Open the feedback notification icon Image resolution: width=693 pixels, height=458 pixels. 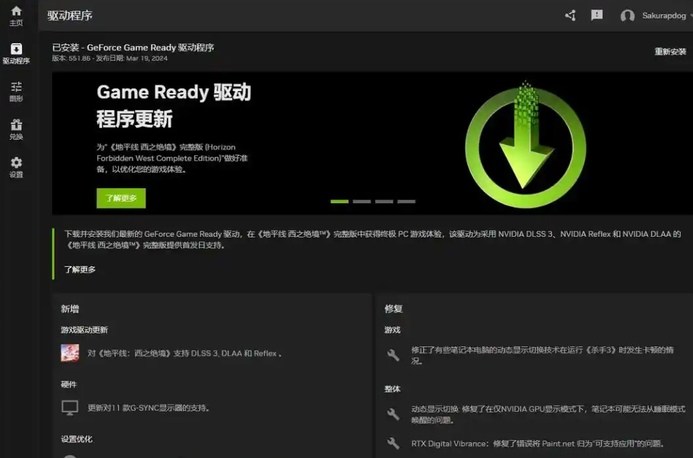[597, 16]
